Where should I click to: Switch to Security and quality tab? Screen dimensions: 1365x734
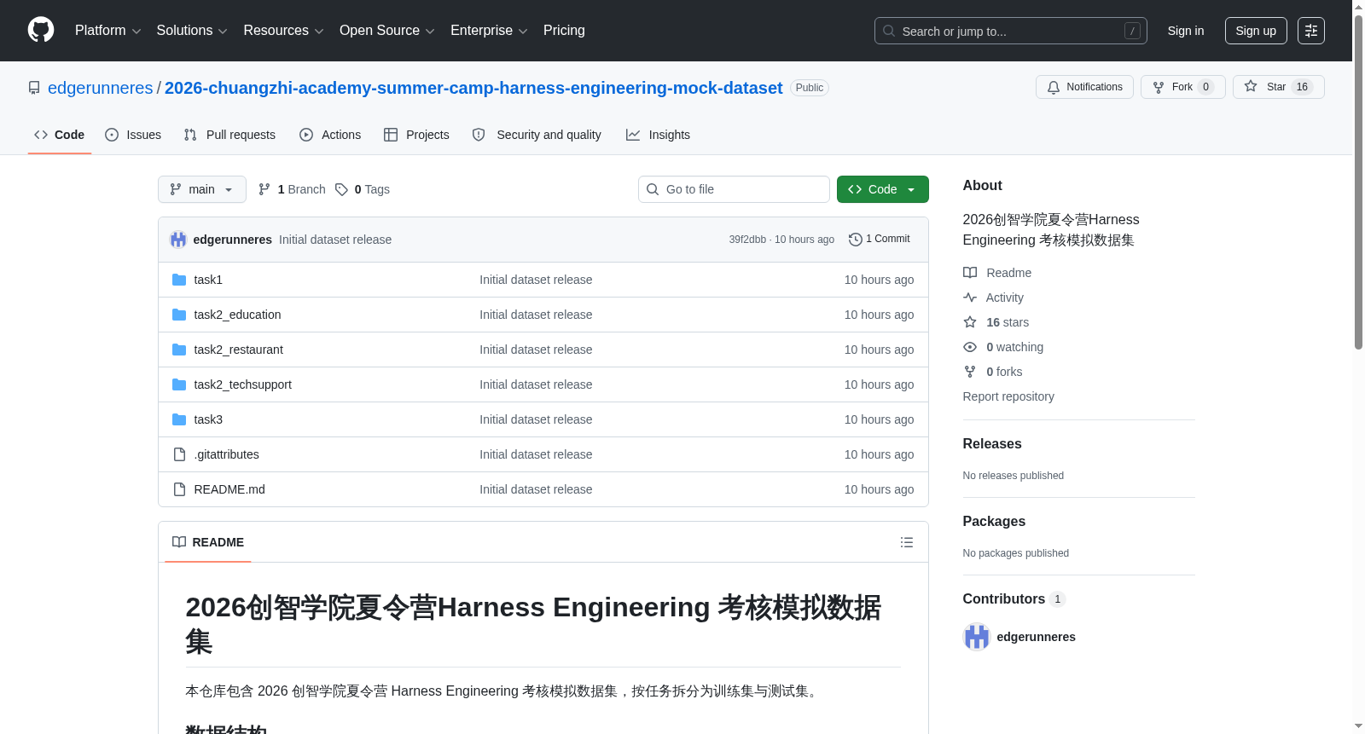(x=537, y=135)
